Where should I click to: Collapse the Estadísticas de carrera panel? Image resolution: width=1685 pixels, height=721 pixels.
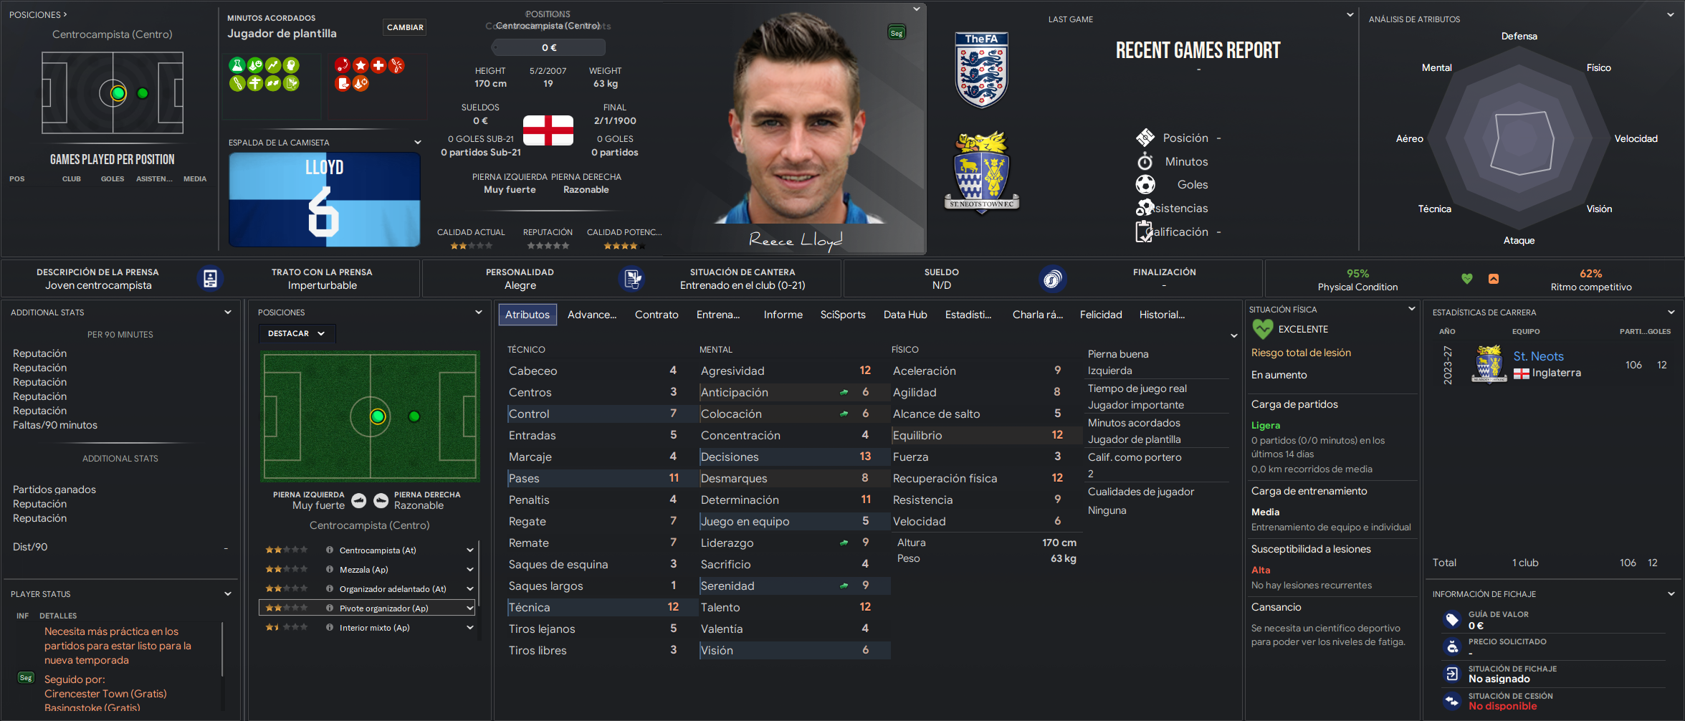pyautogui.click(x=1671, y=312)
